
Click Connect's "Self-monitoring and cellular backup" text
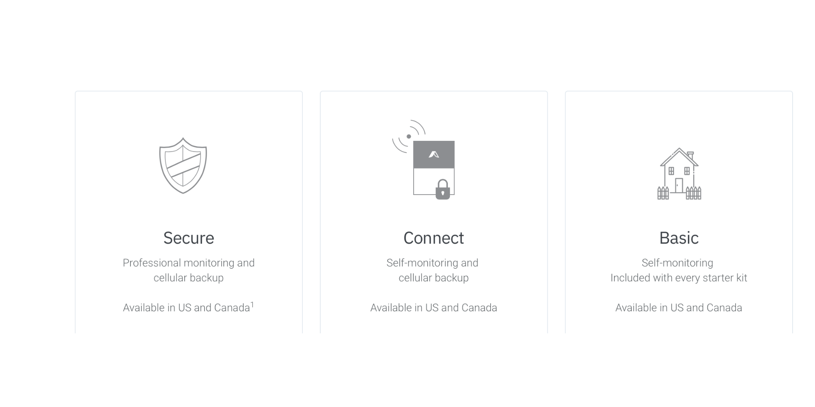pos(433,270)
